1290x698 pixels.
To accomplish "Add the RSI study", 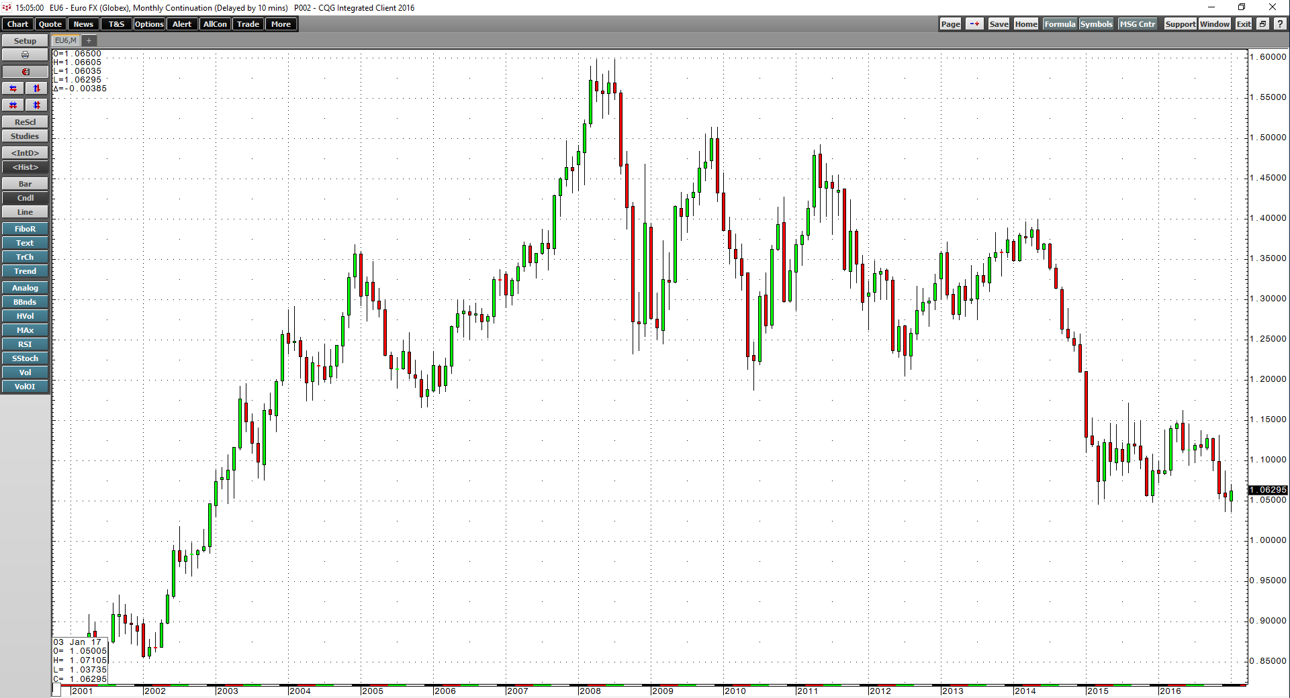I will (25, 344).
